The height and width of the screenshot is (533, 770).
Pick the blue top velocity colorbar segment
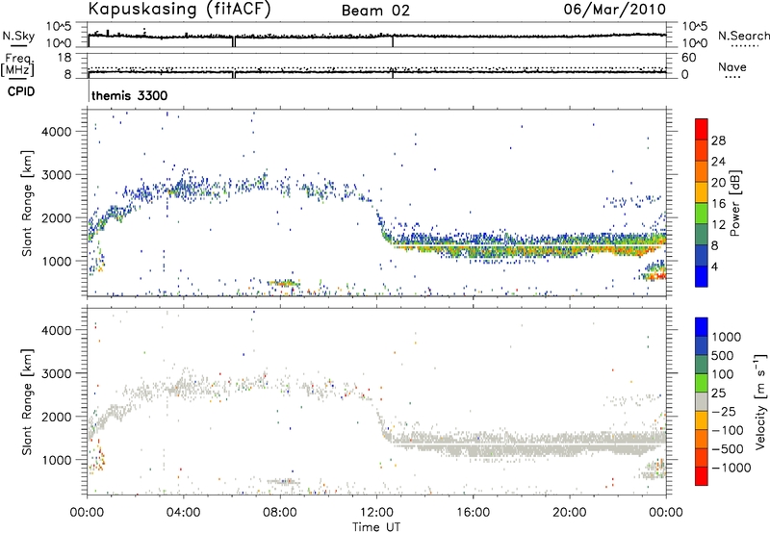pyautogui.click(x=702, y=327)
